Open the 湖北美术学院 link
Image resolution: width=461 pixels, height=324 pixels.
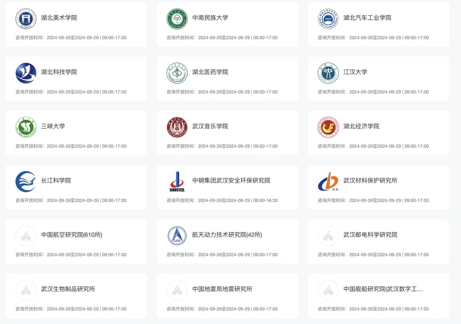pyautogui.click(x=59, y=18)
